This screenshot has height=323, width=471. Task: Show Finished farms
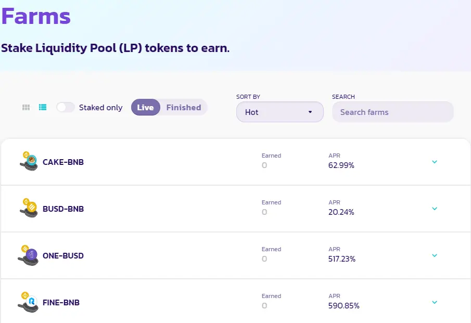coord(183,108)
